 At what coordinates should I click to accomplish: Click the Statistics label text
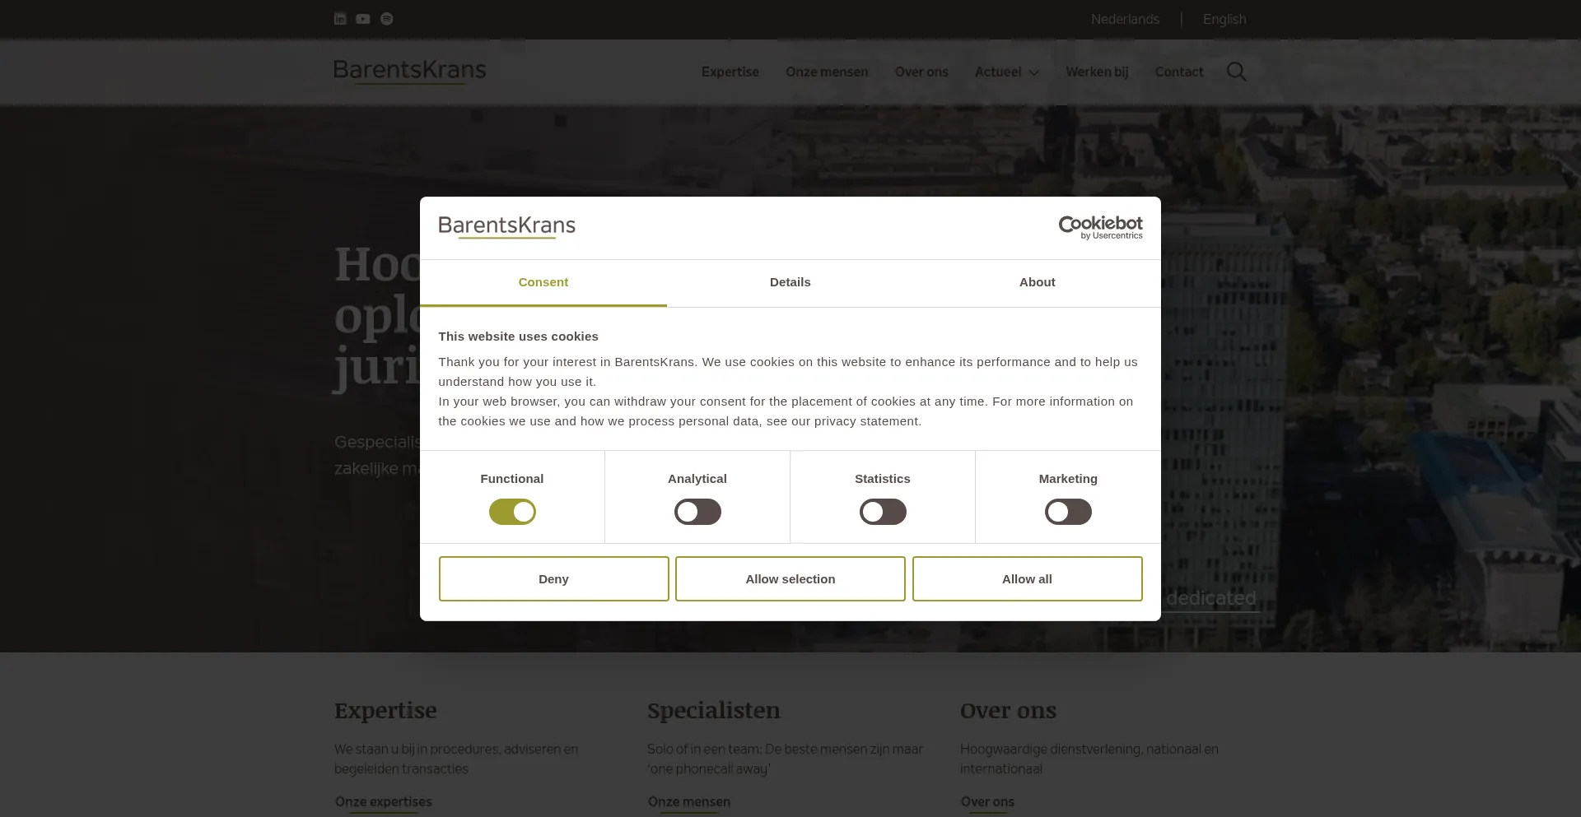pos(883,479)
